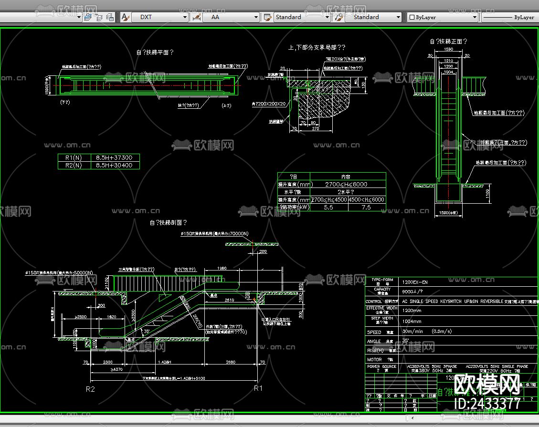Image resolution: width=539 pixels, height=427 pixels.
Task: Click the 自?扶梯正面? front view title
Action: [449, 41]
